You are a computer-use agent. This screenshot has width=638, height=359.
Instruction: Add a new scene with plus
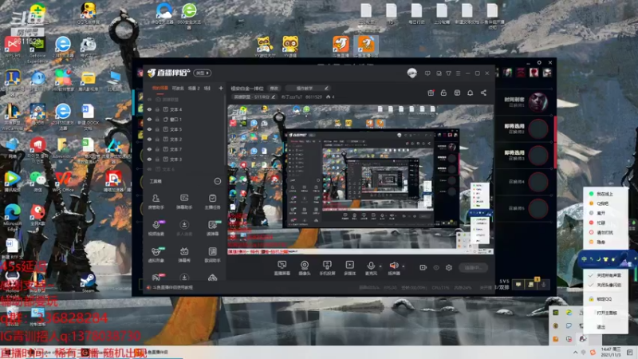coord(221,88)
